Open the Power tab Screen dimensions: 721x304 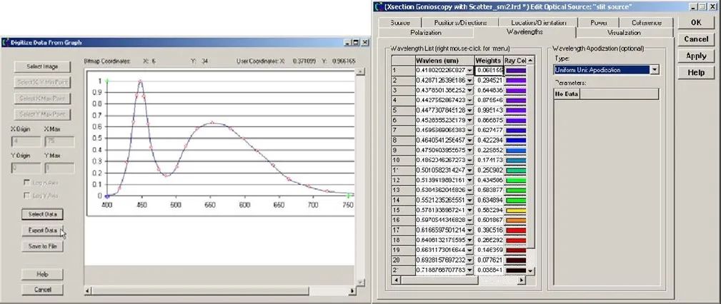point(598,23)
